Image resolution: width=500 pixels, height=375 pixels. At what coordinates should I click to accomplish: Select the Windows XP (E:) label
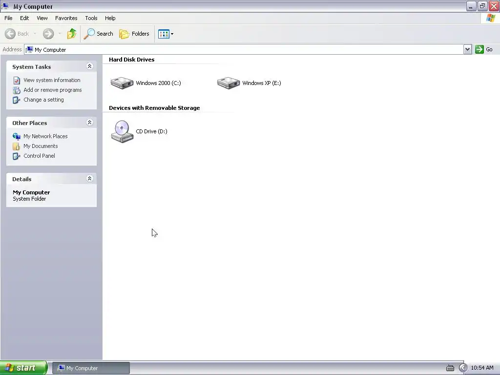pos(262,83)
